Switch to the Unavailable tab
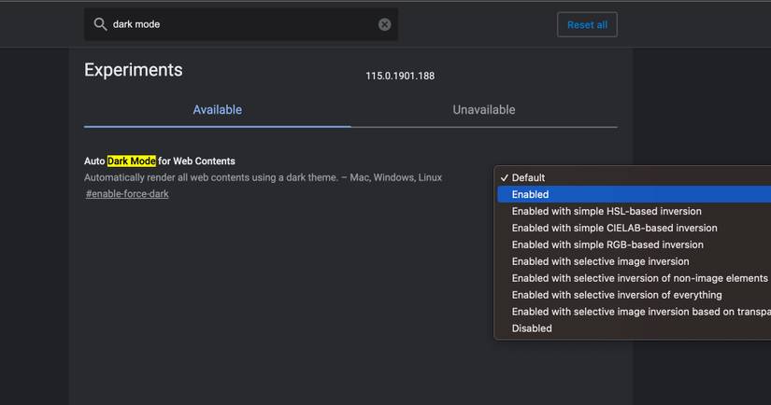 tap(483, 110)
